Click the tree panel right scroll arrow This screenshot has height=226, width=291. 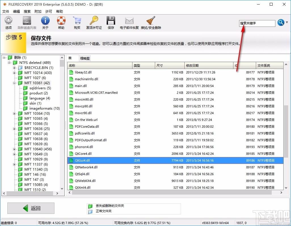tap(57, 193)
